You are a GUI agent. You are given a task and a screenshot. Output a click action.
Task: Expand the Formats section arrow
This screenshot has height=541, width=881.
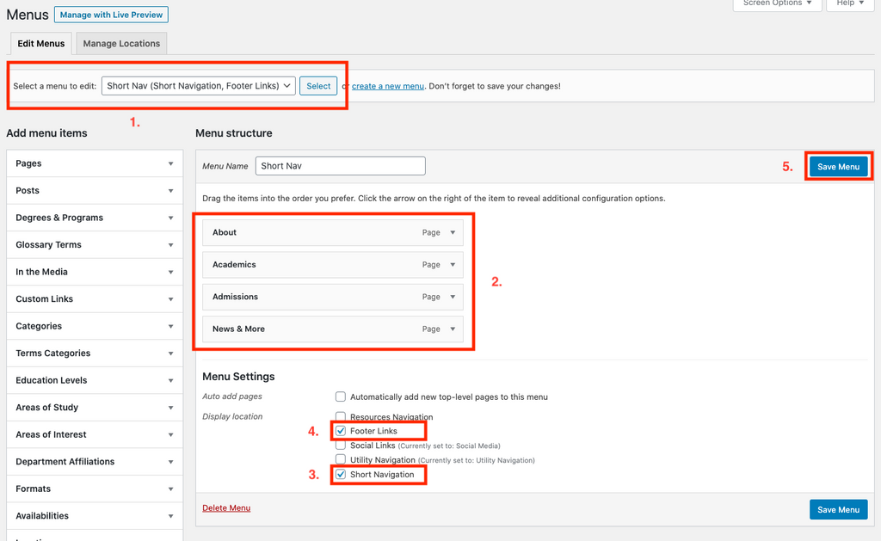tap(171, 489)
